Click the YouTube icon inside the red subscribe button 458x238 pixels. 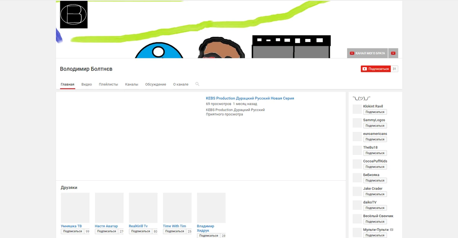tap(364, 69)
